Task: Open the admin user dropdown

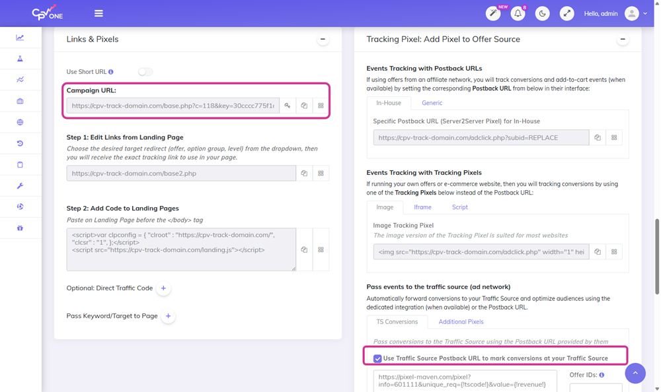Action: pos(635,14)
